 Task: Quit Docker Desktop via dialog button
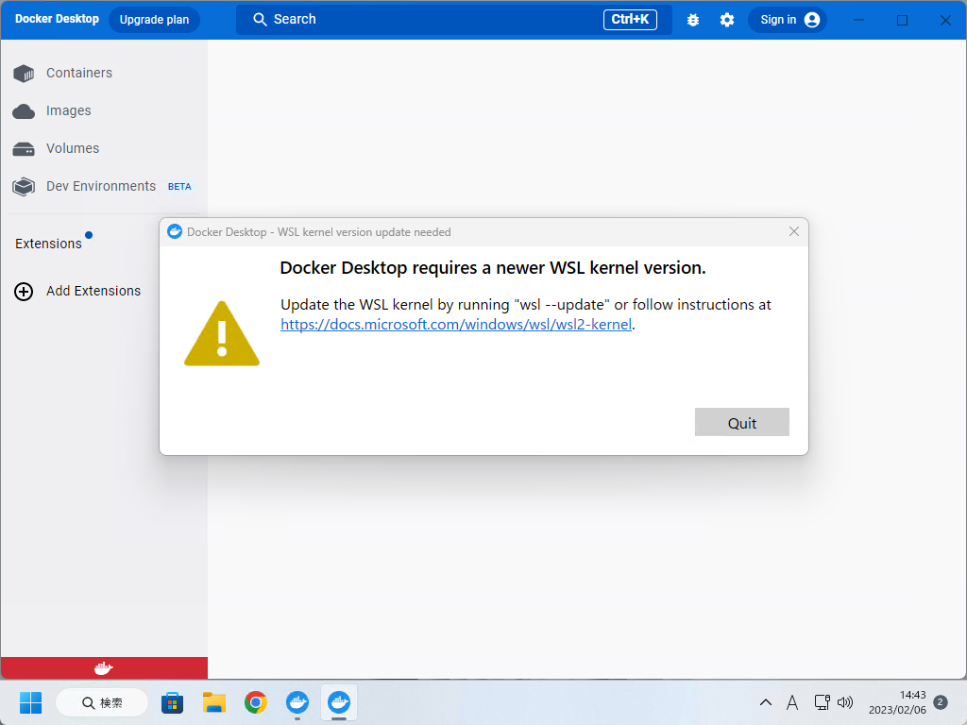[742, 422]
